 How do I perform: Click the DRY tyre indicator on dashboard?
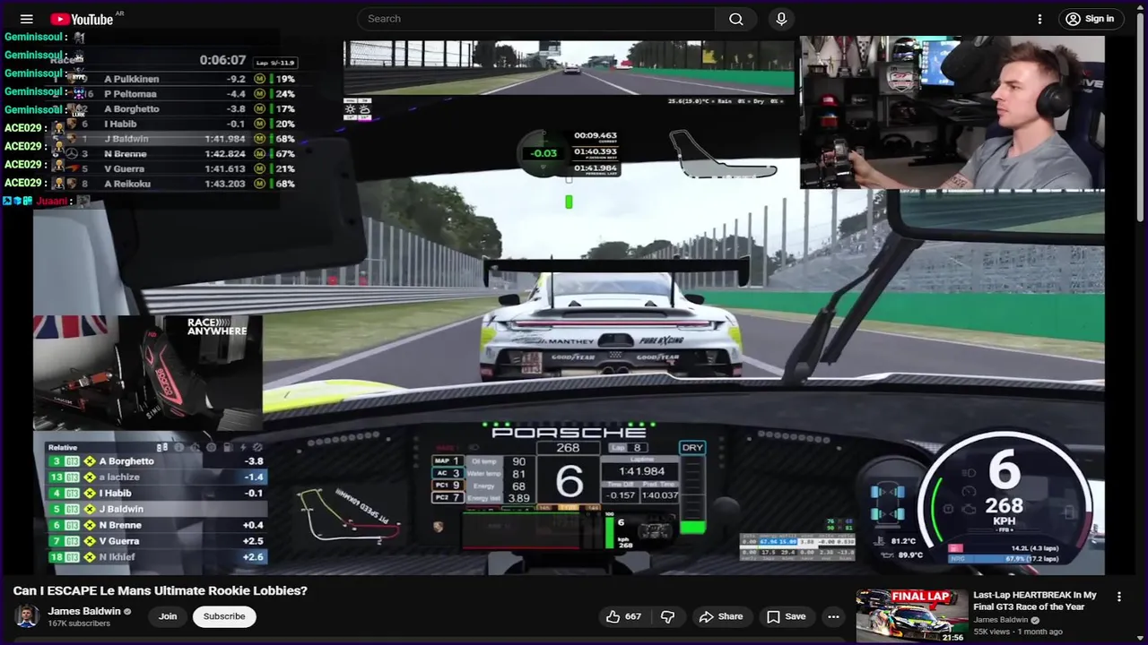[692, 448]
